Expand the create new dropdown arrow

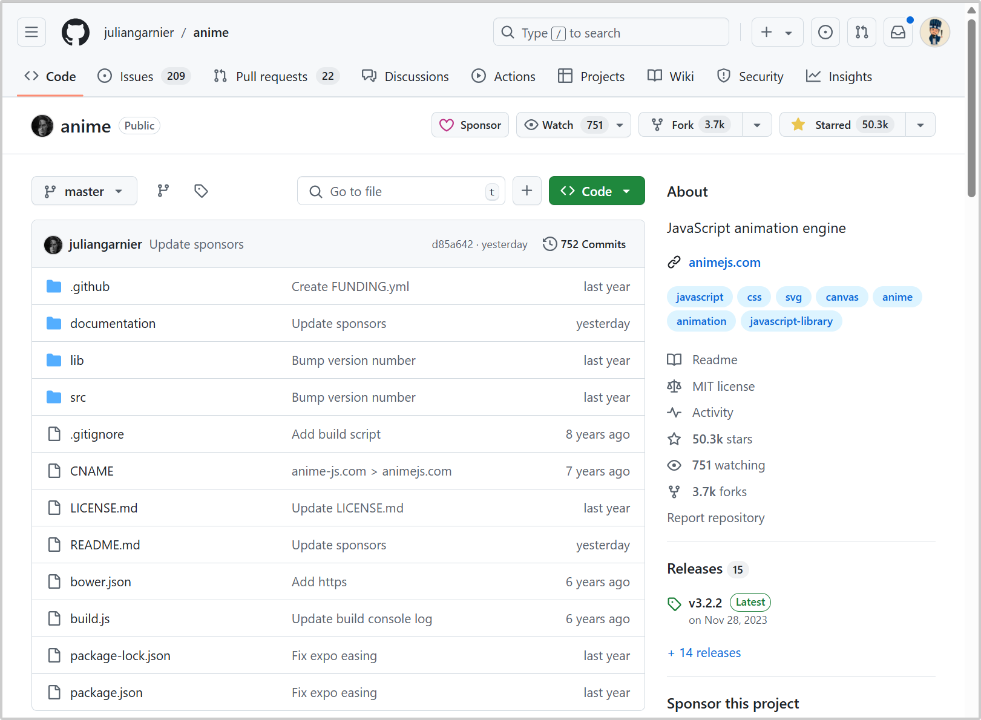(789, 33)
